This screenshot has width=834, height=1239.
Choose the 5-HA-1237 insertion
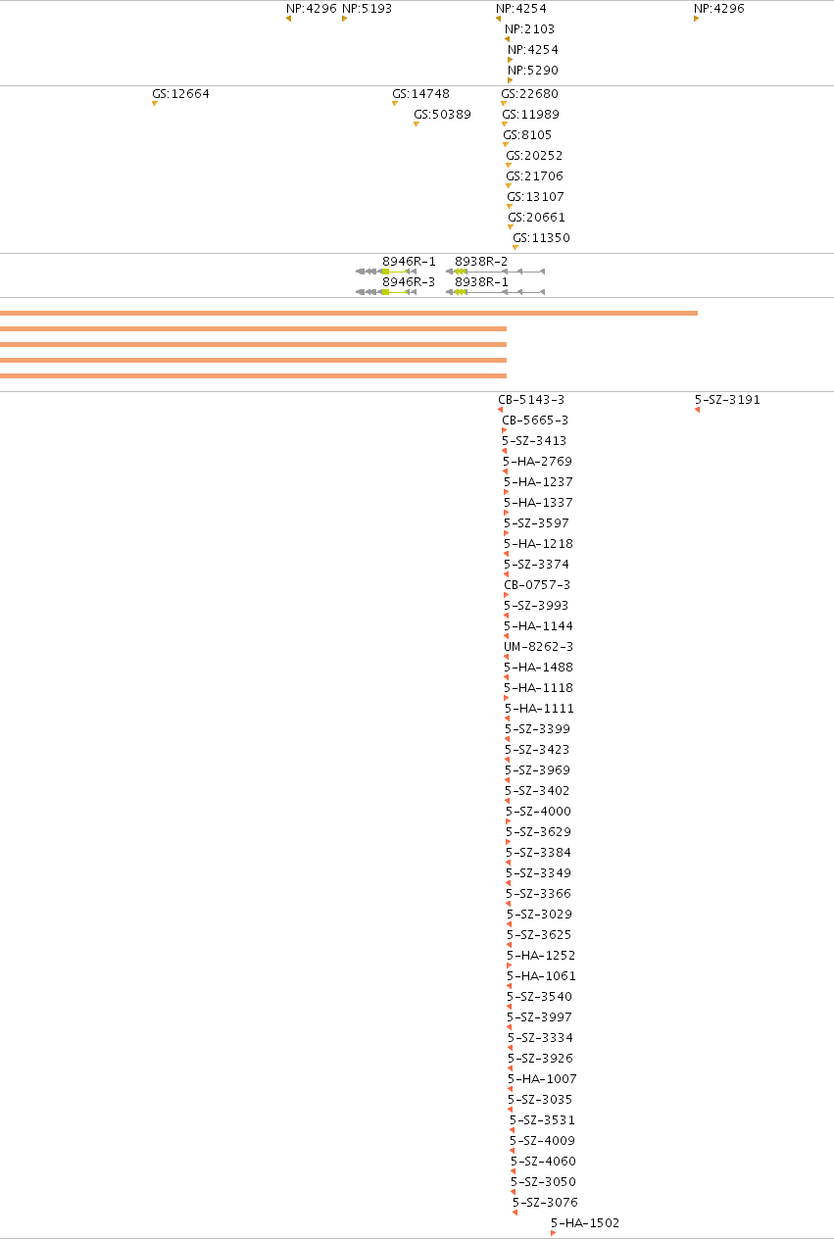point(538,483)
